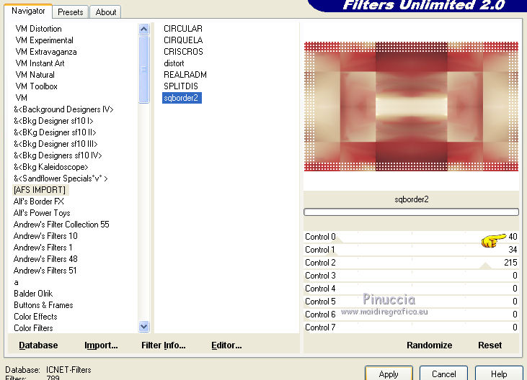The width and height of the screenshot is (527, 380).
Task: Select &<Bkg Kaleidoscope> category
Action: tap(50, 167)
